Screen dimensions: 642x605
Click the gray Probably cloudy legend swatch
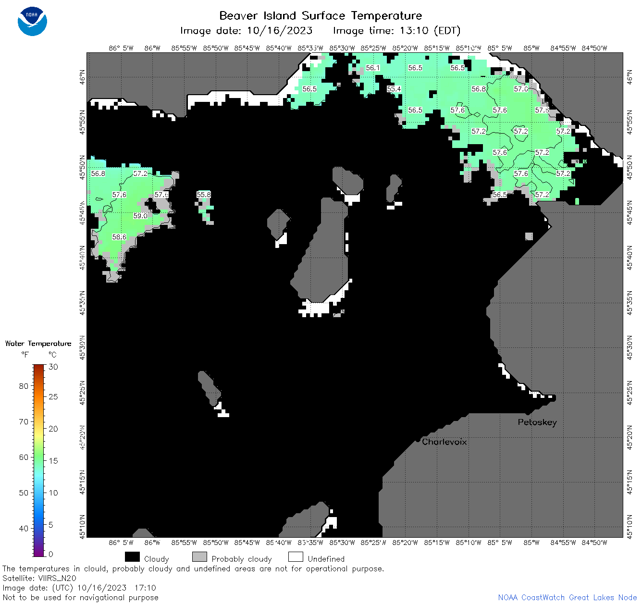pos(199,557)
